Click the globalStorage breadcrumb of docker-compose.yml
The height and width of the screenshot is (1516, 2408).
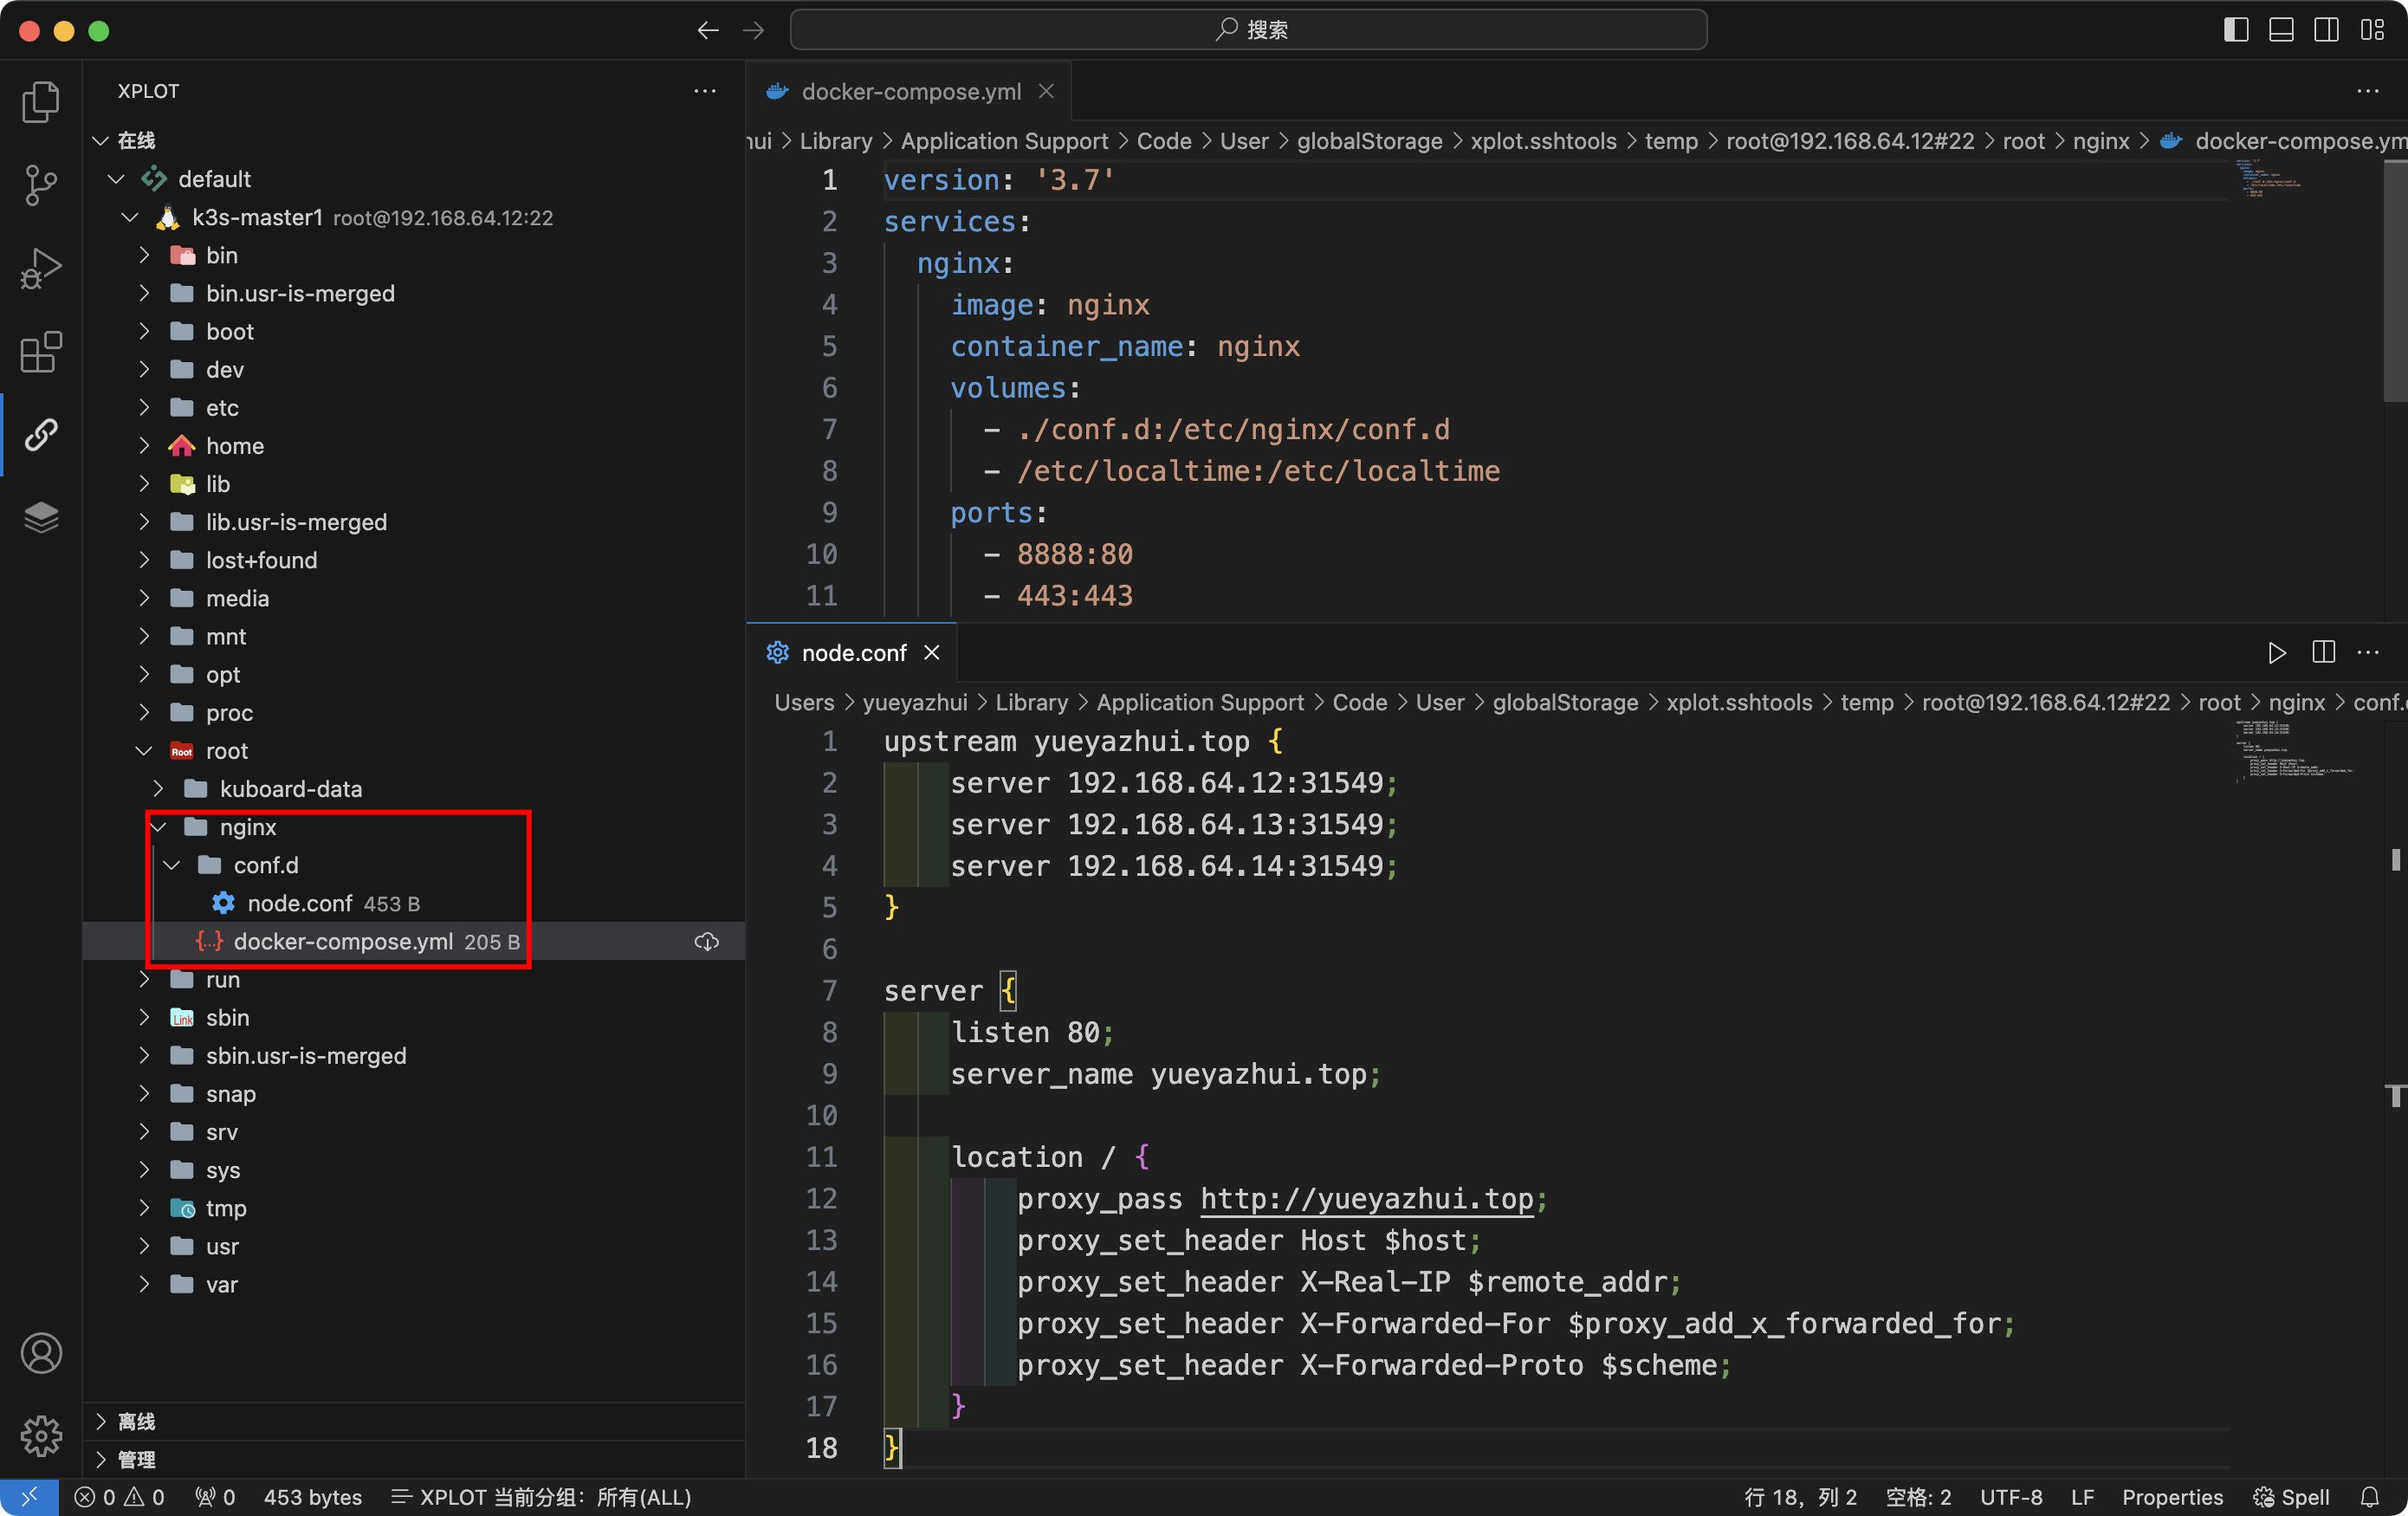tap(1369, 141)
